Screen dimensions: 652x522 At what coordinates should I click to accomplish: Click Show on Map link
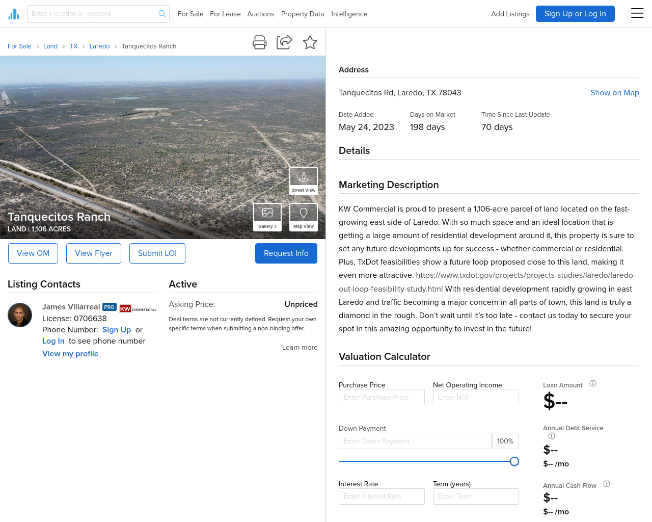click(x=615, y=93)
